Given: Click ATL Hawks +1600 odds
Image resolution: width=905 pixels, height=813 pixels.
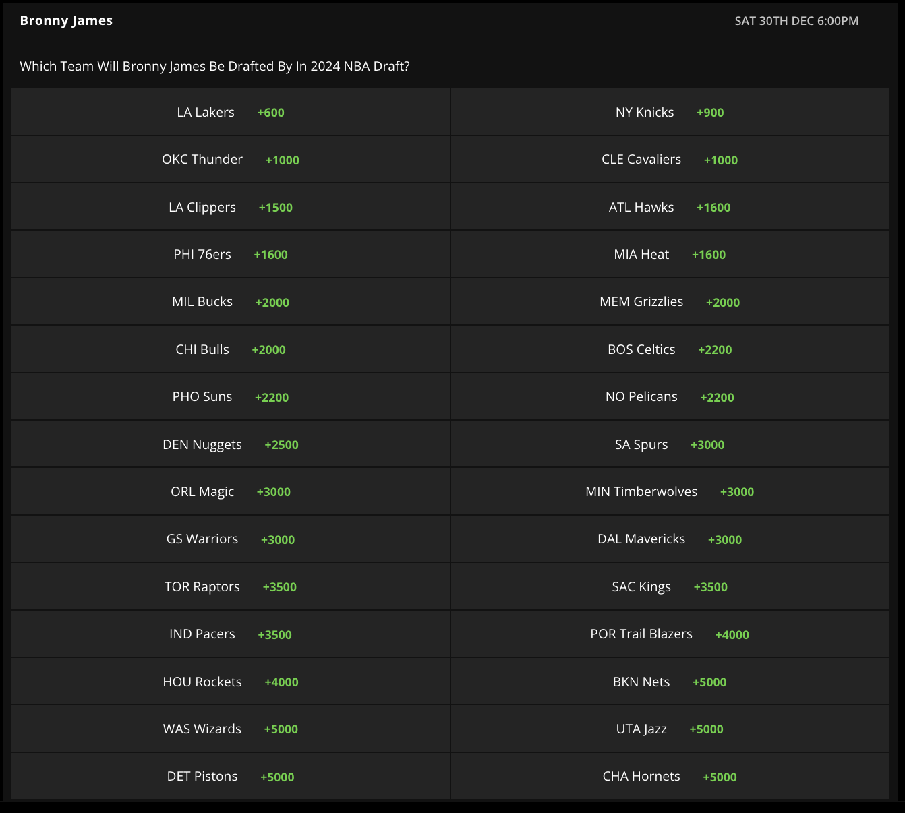Looking at the screenshot, I should coord(670,207).
